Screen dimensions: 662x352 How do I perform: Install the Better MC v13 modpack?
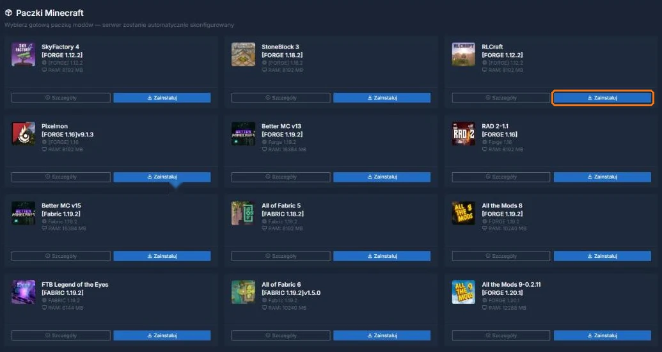click(x=382, y=177)
